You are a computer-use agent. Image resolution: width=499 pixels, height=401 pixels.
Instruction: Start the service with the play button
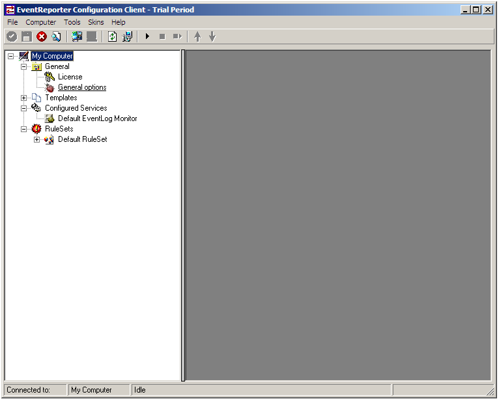click(x=147, y=36)
